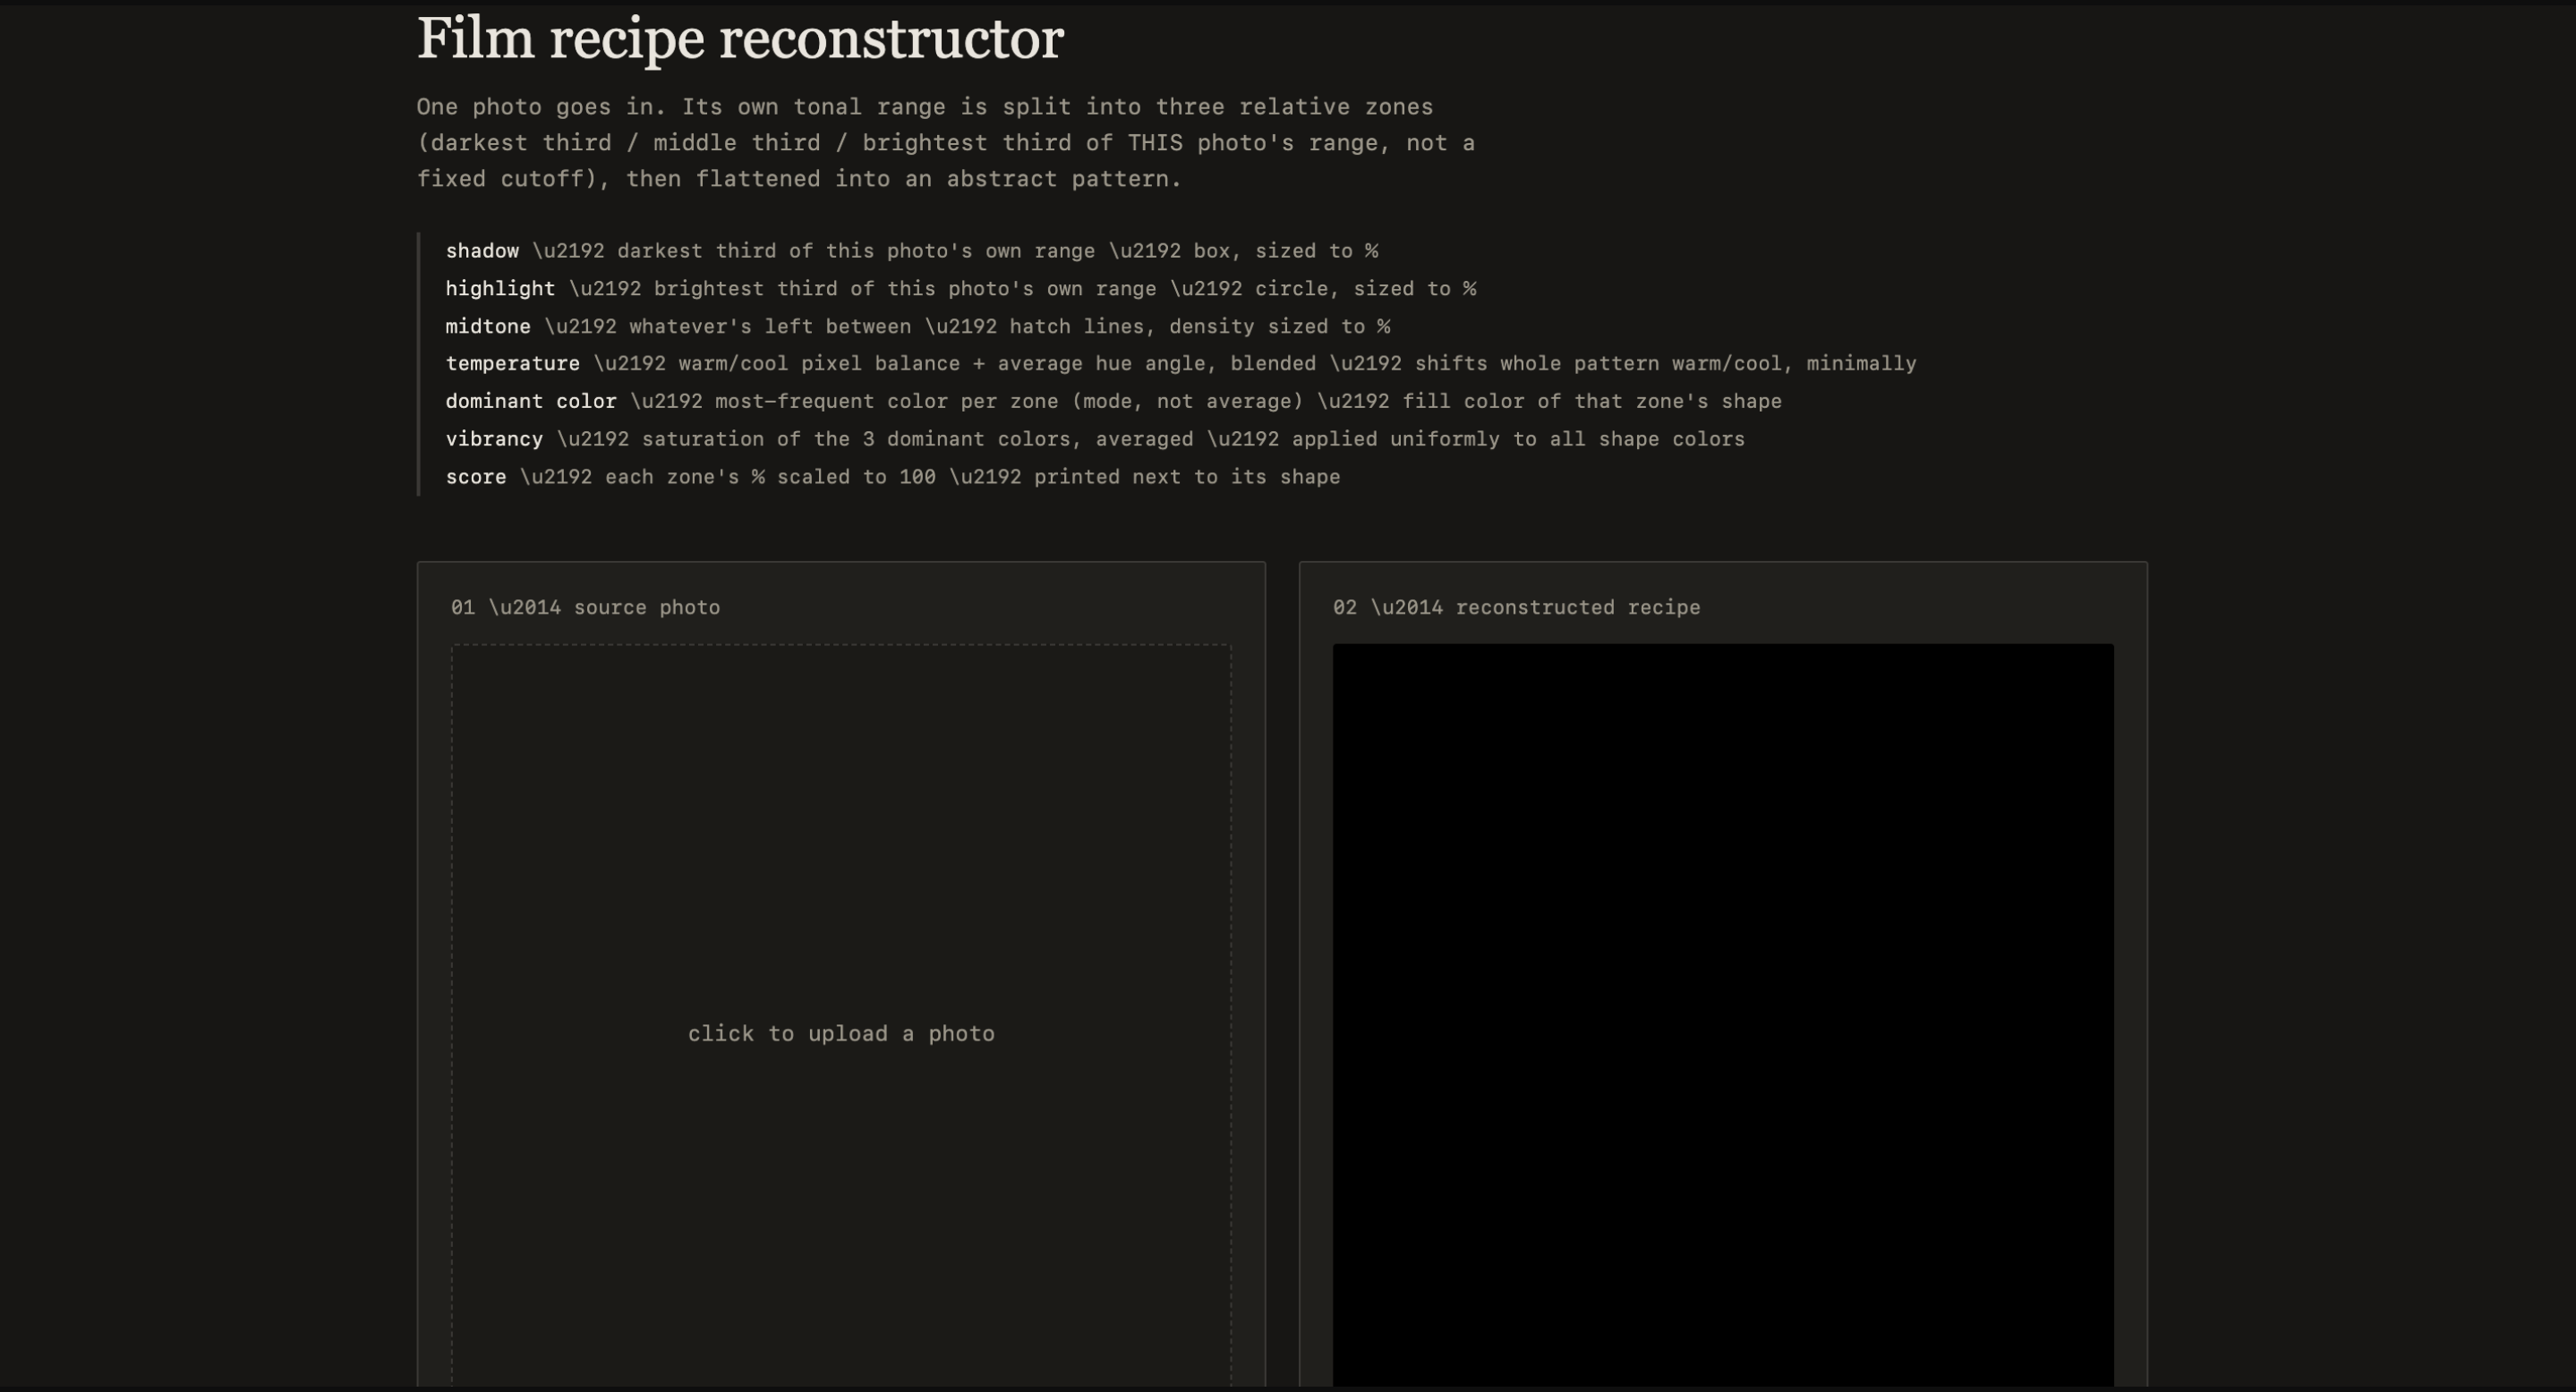Click the 'midtone' legend term

pos(488,327)
